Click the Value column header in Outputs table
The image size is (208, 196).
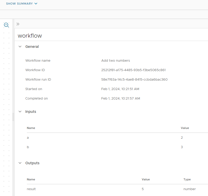point(146,179)
